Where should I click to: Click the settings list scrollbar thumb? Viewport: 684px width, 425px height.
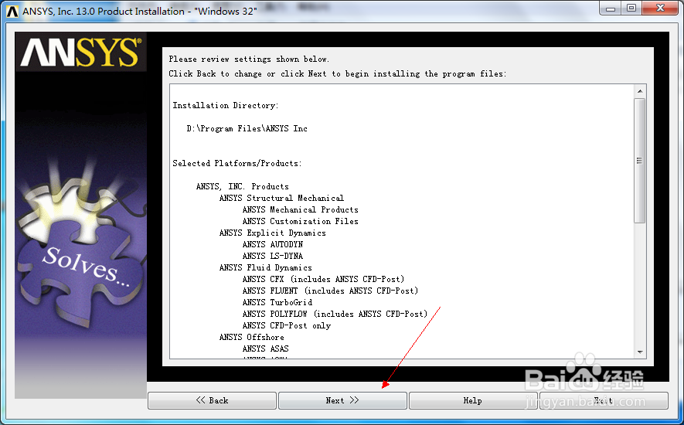[639, 161]
